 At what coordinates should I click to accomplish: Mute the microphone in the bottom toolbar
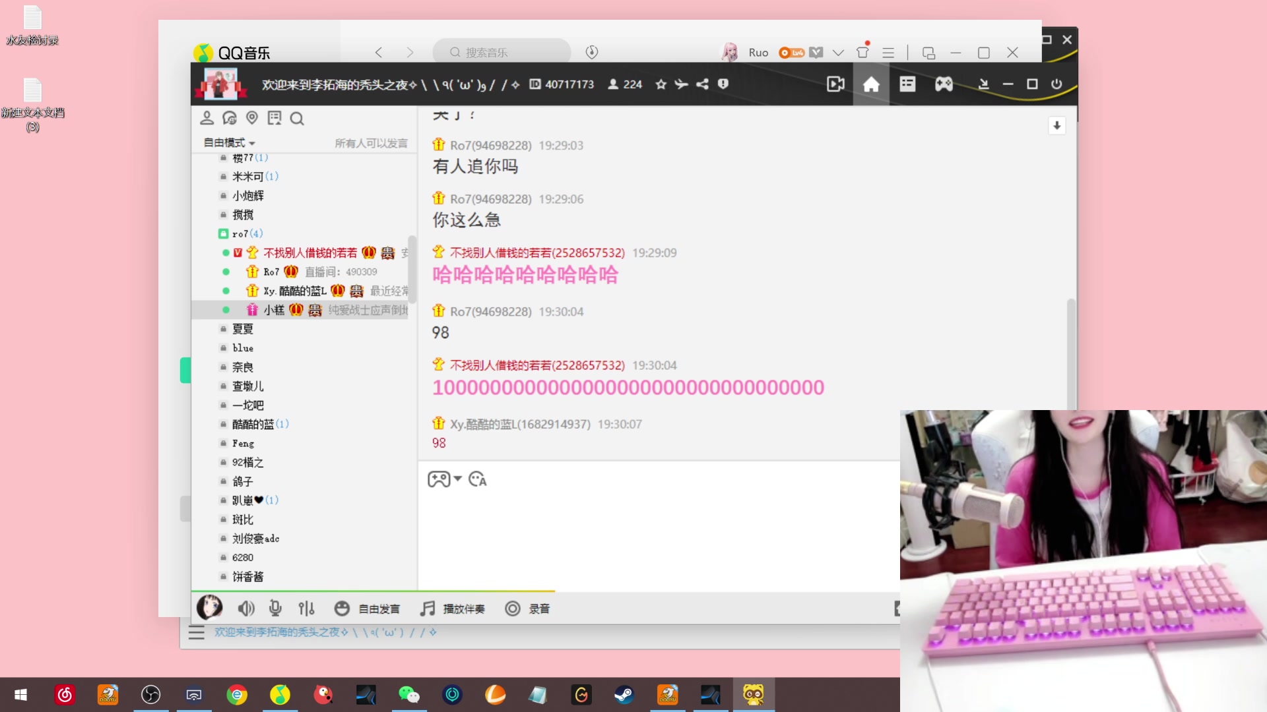coord(275,608)
